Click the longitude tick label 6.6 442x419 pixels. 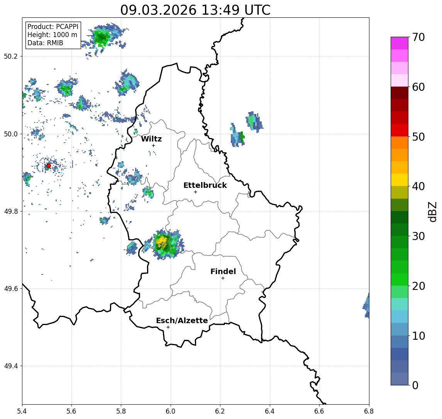(x=319, y=411)
